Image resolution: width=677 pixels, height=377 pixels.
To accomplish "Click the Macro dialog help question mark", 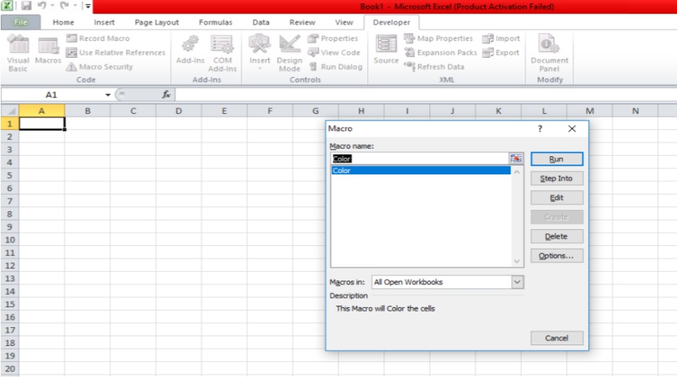I will tap(539, 128).
